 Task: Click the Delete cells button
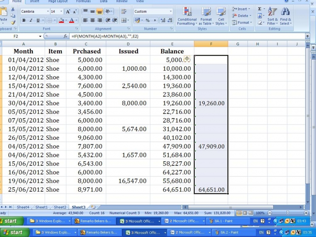click(243, 16)
